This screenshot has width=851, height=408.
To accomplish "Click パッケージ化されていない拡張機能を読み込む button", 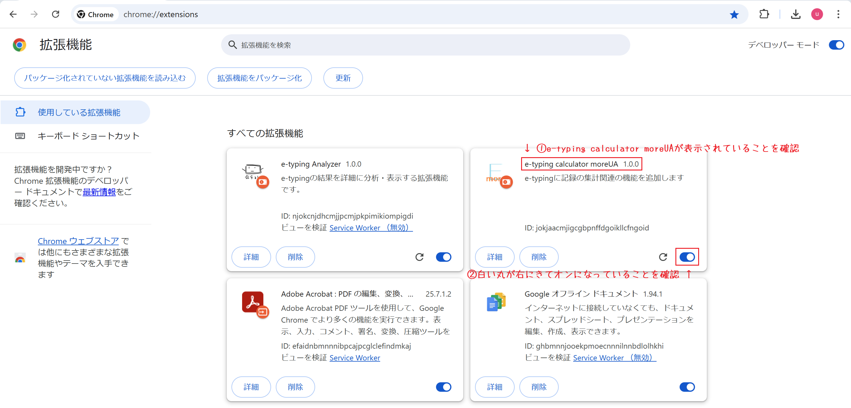I will 105,78.
